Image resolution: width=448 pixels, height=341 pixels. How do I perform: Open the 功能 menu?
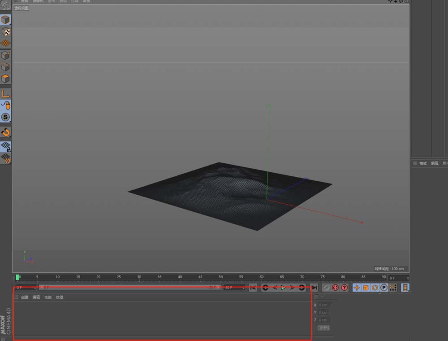point(48,297)
